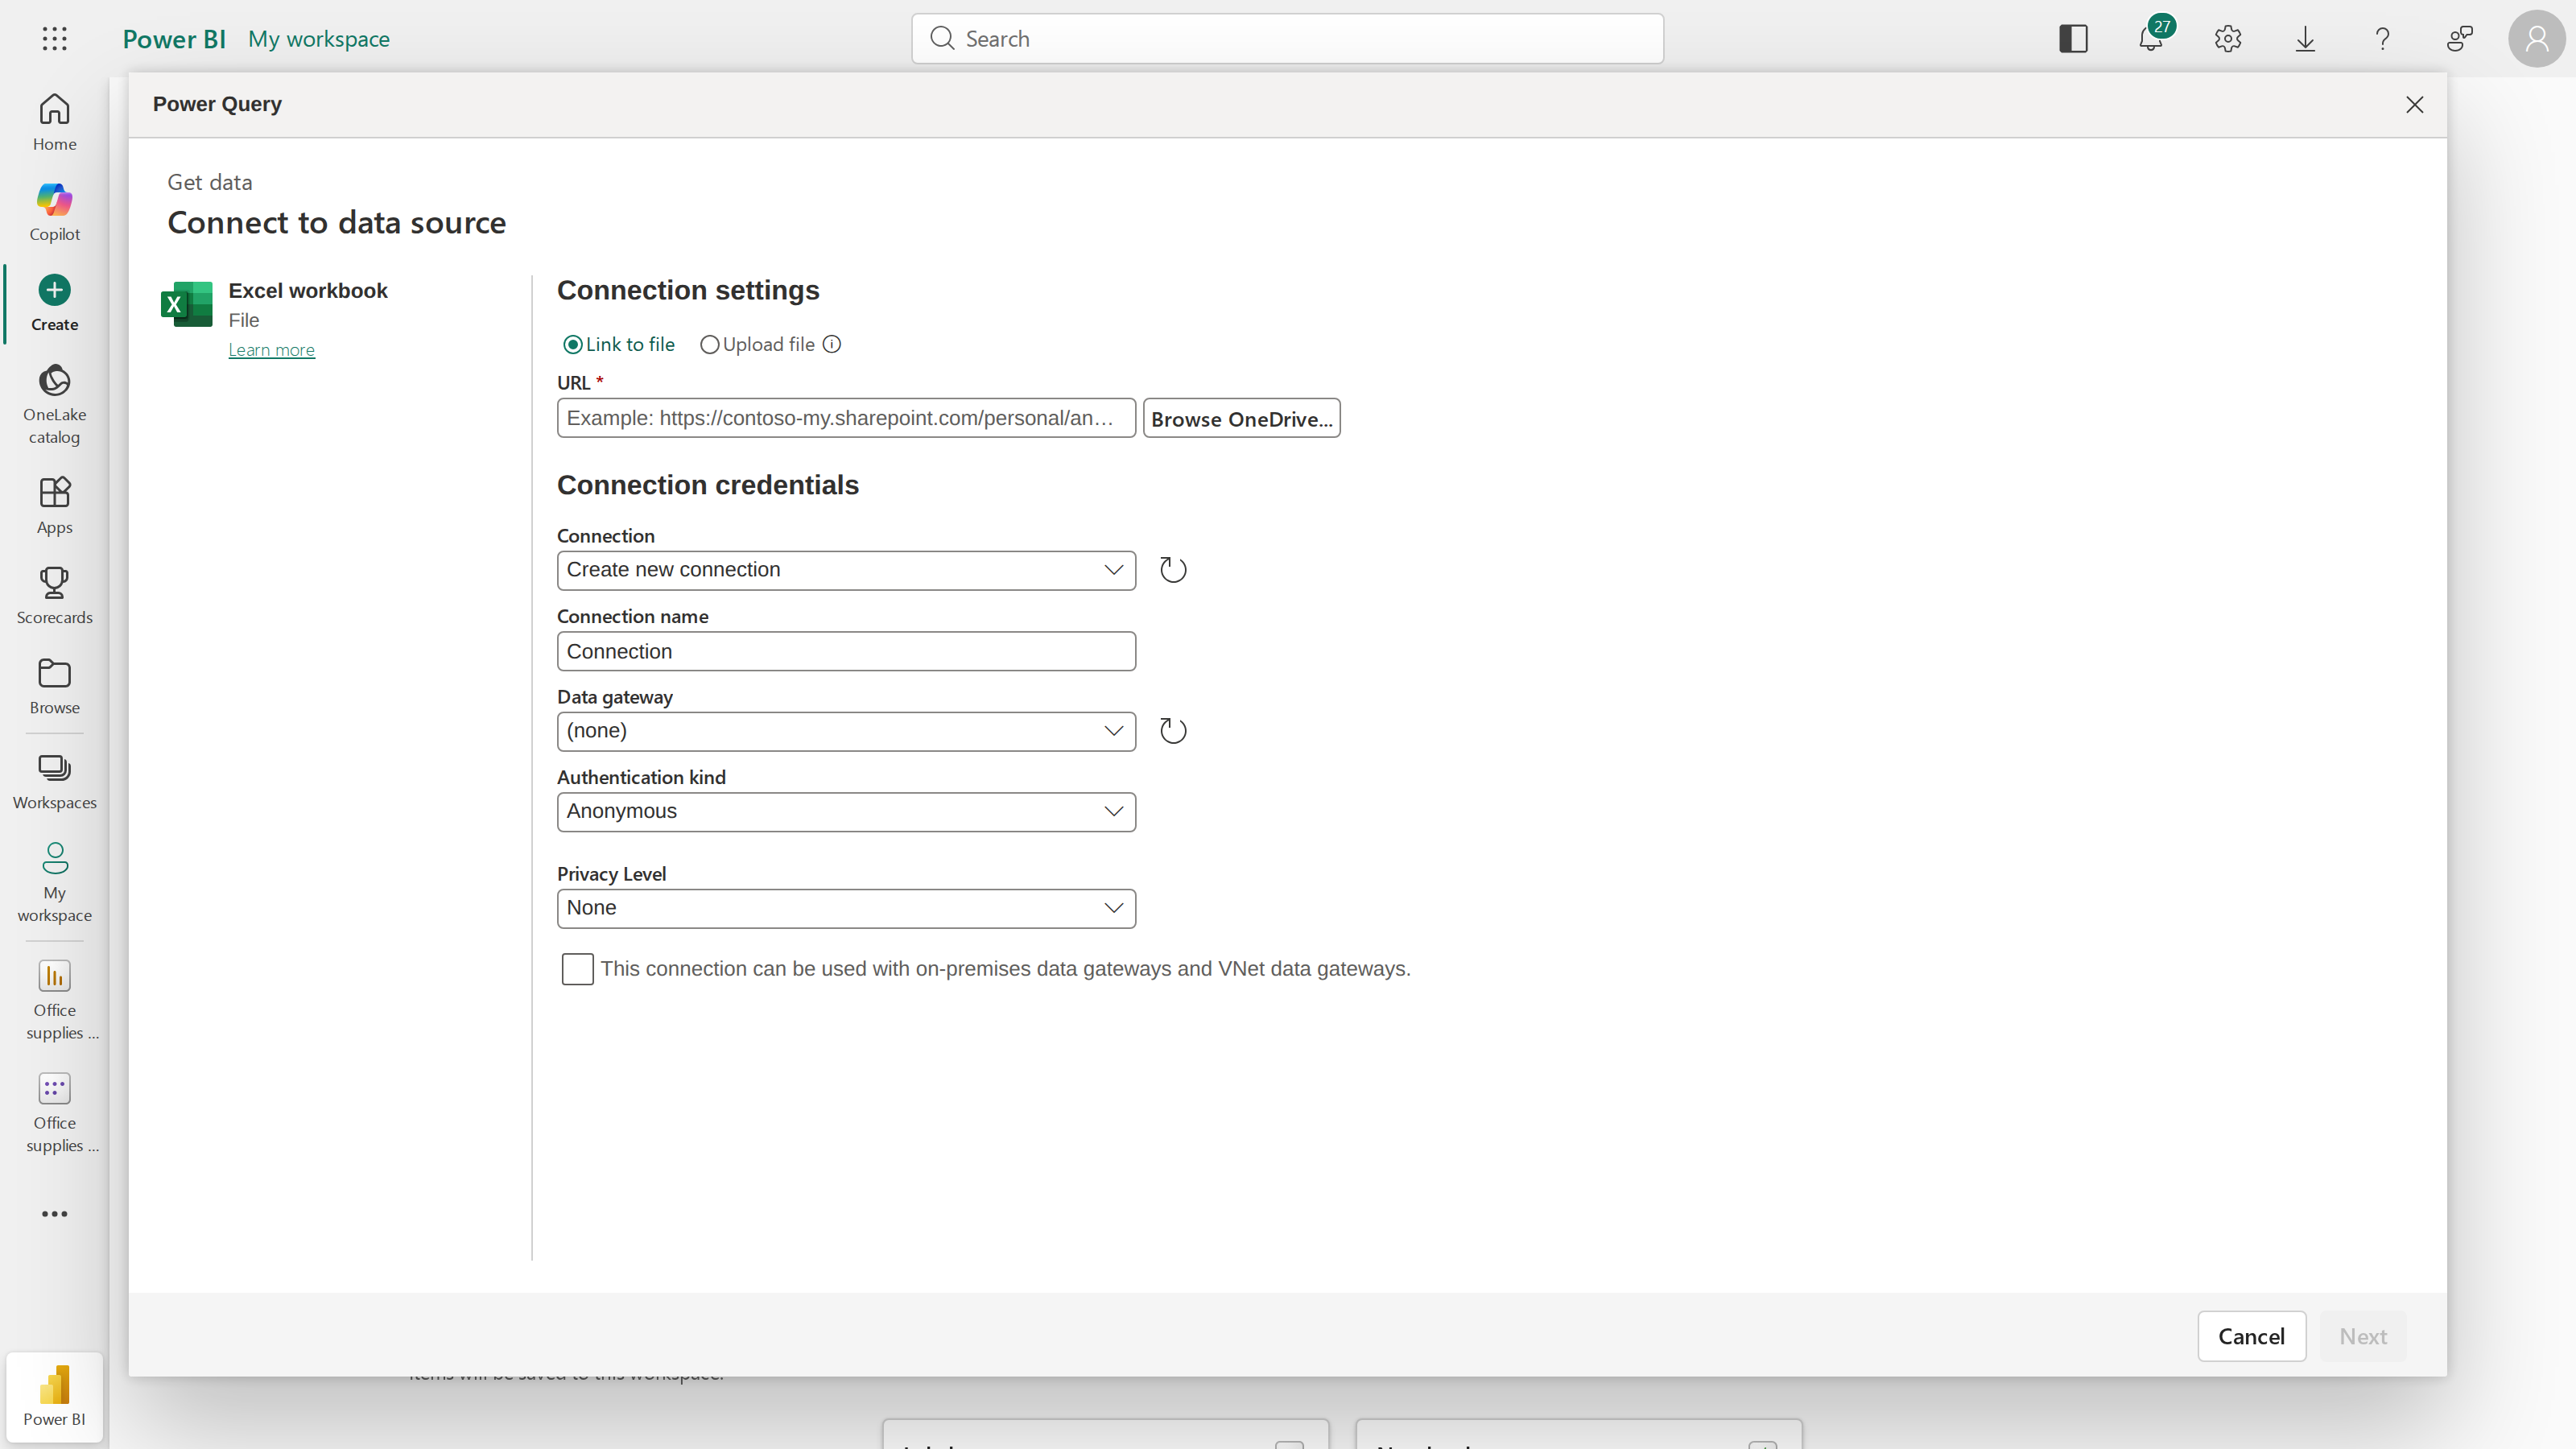Open the app launcher grid icon
Screen dimensions: 2576x1449
pos(55,39)
